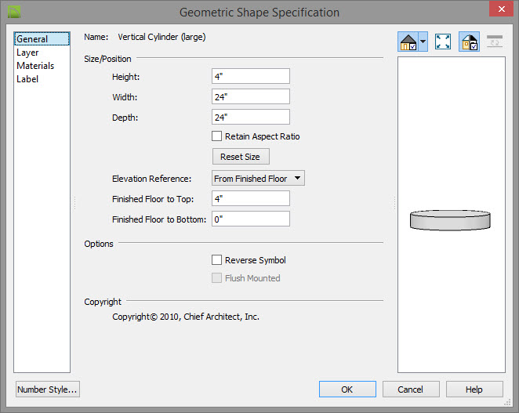
Task: Click the grayed-out preview toolbar icon
Action: tap(495, 42)
